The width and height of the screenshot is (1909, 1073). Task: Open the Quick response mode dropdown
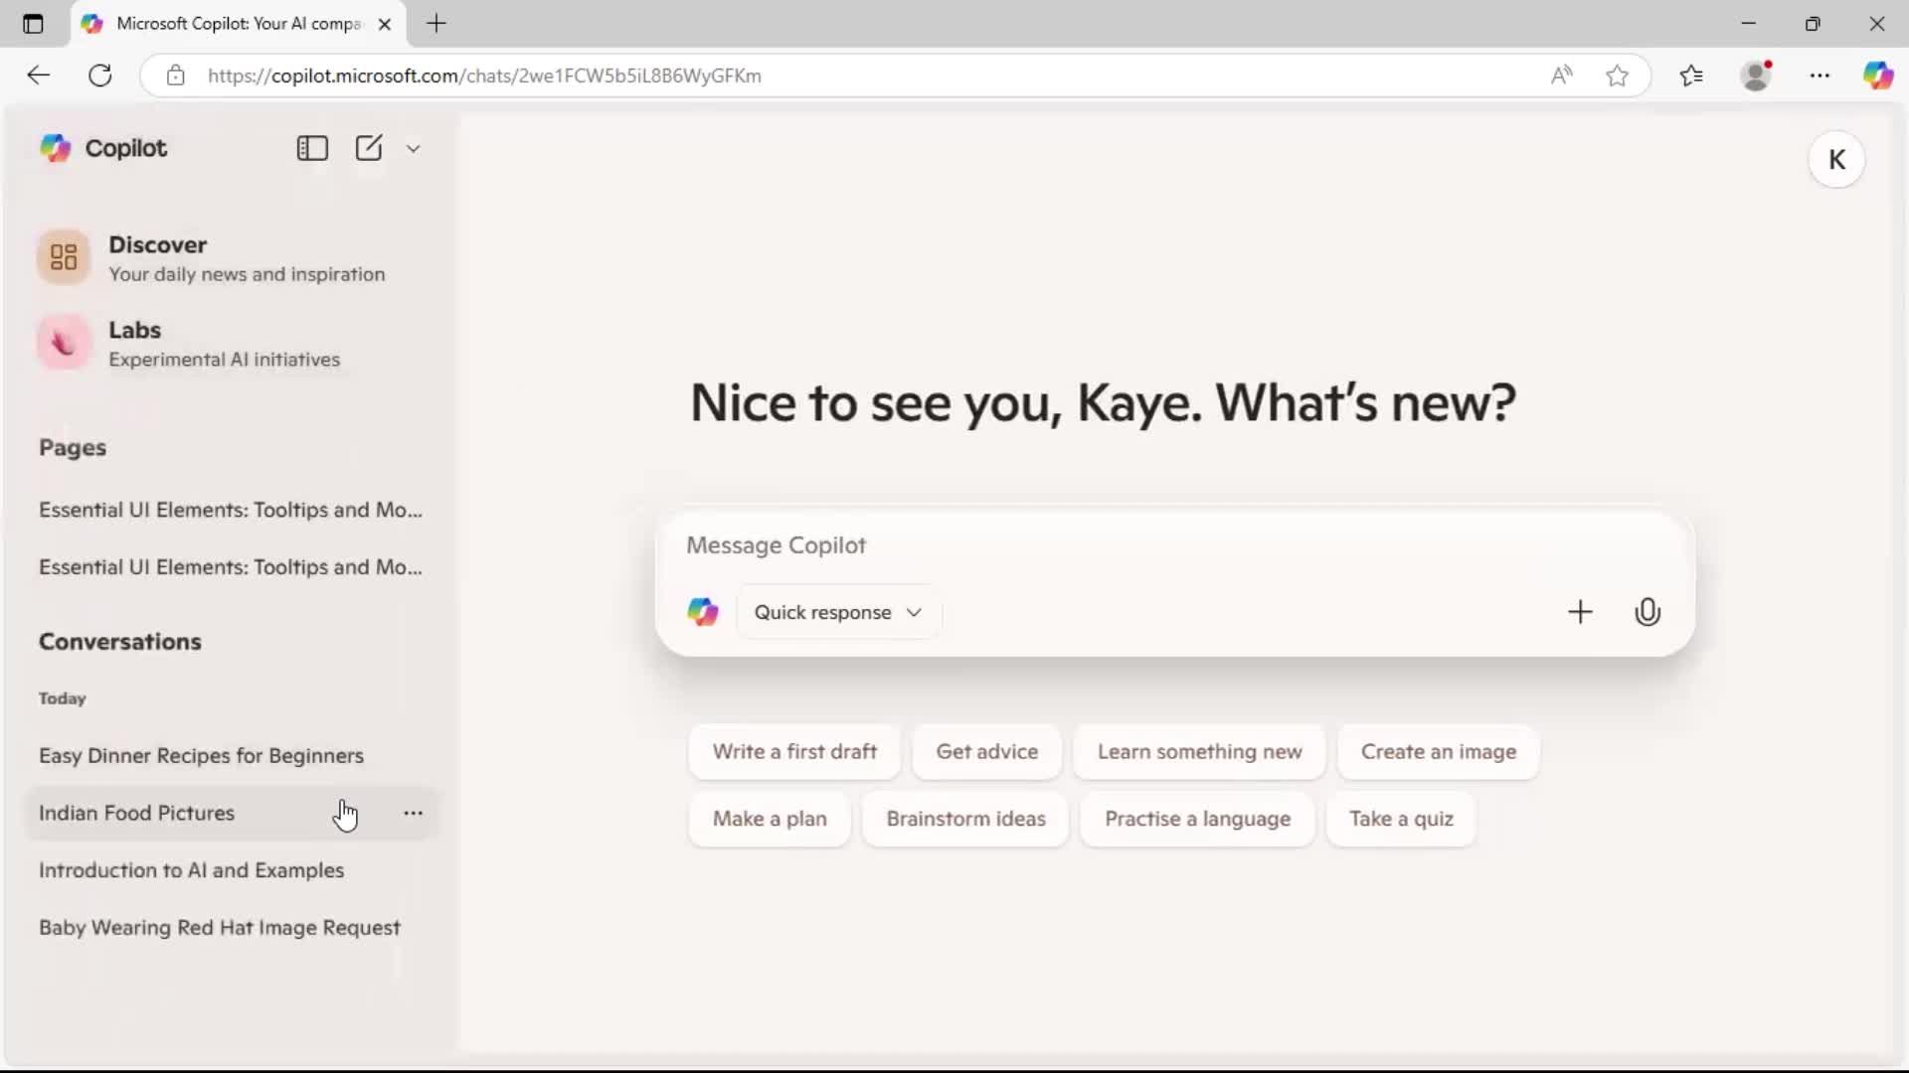coord(837,612)
